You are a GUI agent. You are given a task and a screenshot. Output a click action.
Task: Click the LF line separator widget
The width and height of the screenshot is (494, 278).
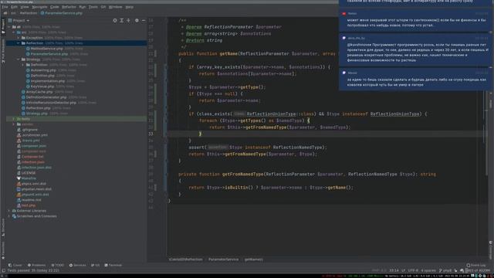pyautogui.click(x=403, y=270)
